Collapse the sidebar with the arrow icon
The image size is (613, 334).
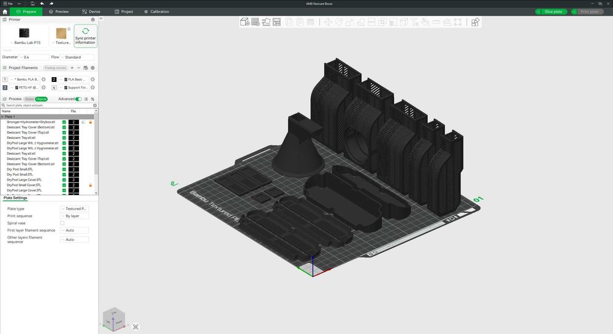[101, 18]
